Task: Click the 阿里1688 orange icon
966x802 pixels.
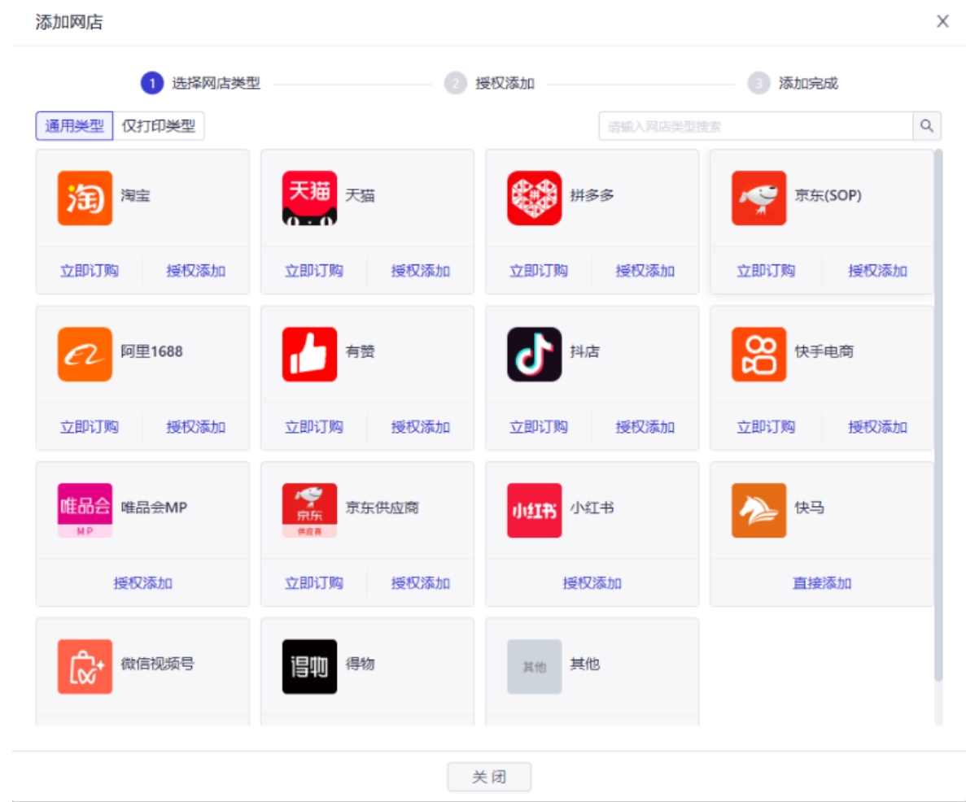Action: pyautogui.click(x=85, y=354)
